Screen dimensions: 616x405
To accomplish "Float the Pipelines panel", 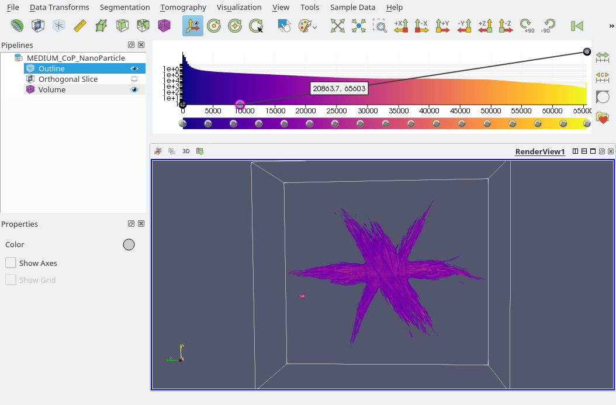I will [x=131, y=45].
